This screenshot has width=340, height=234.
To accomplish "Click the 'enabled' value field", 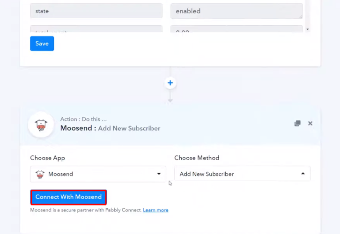I will coord(237,11).
